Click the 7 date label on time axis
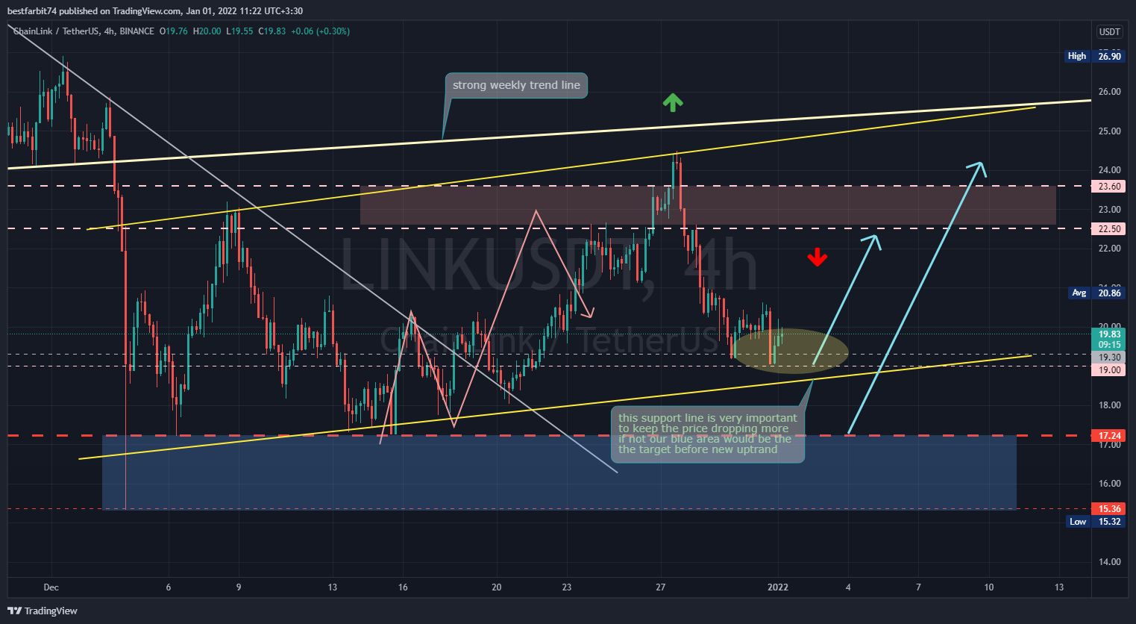 click(x=918, y=587)
